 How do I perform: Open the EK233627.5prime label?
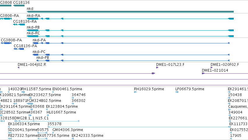pyautogui.click(x=45, y=95)
